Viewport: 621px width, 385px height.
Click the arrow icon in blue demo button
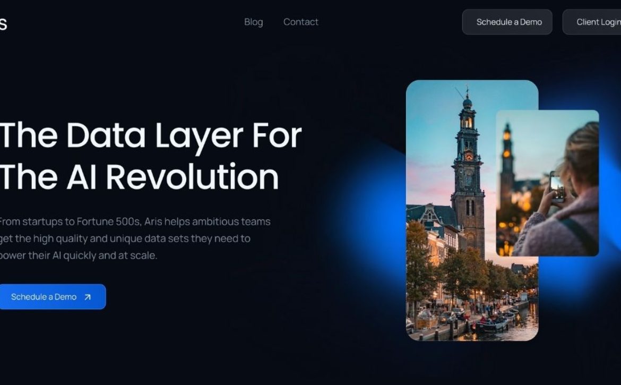click(88, 297)
